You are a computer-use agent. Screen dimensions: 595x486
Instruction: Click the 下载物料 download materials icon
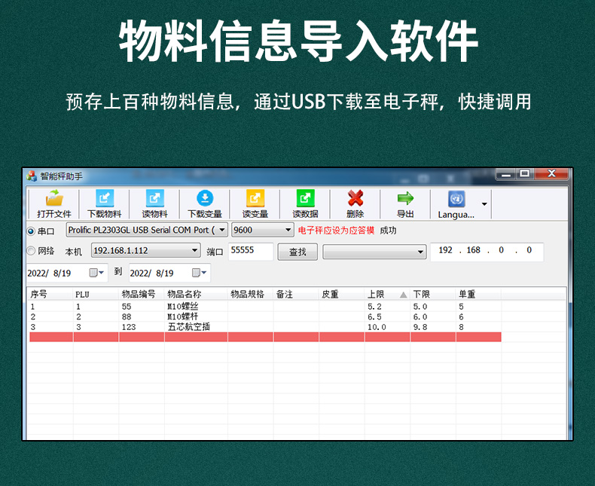(x=104, y=198)
